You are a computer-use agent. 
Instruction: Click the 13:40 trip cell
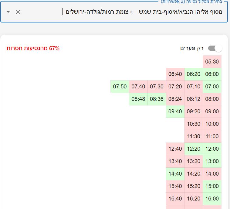pos(175,161)
